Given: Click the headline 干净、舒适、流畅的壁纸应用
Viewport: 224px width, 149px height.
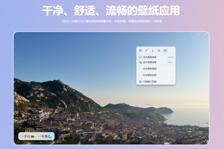Looking at the screenshot, I should [111, 10].
